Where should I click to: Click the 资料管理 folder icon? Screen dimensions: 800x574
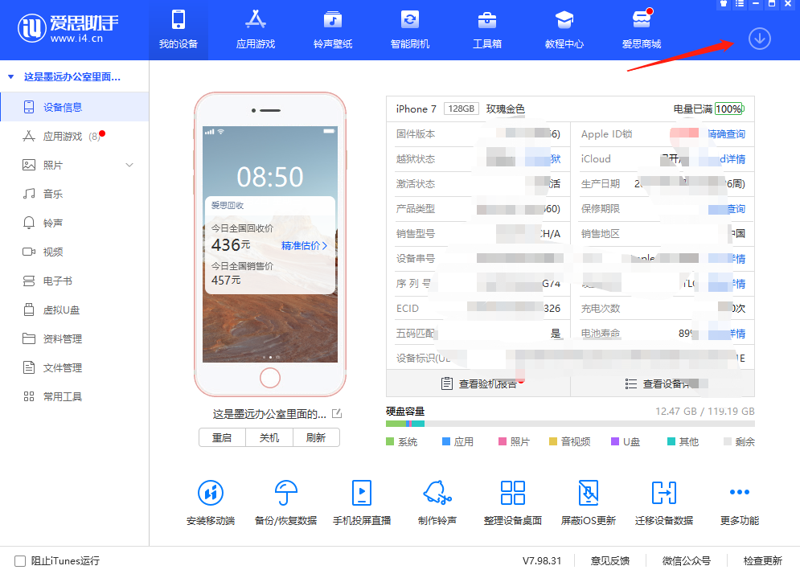click(x=29, y=338)
